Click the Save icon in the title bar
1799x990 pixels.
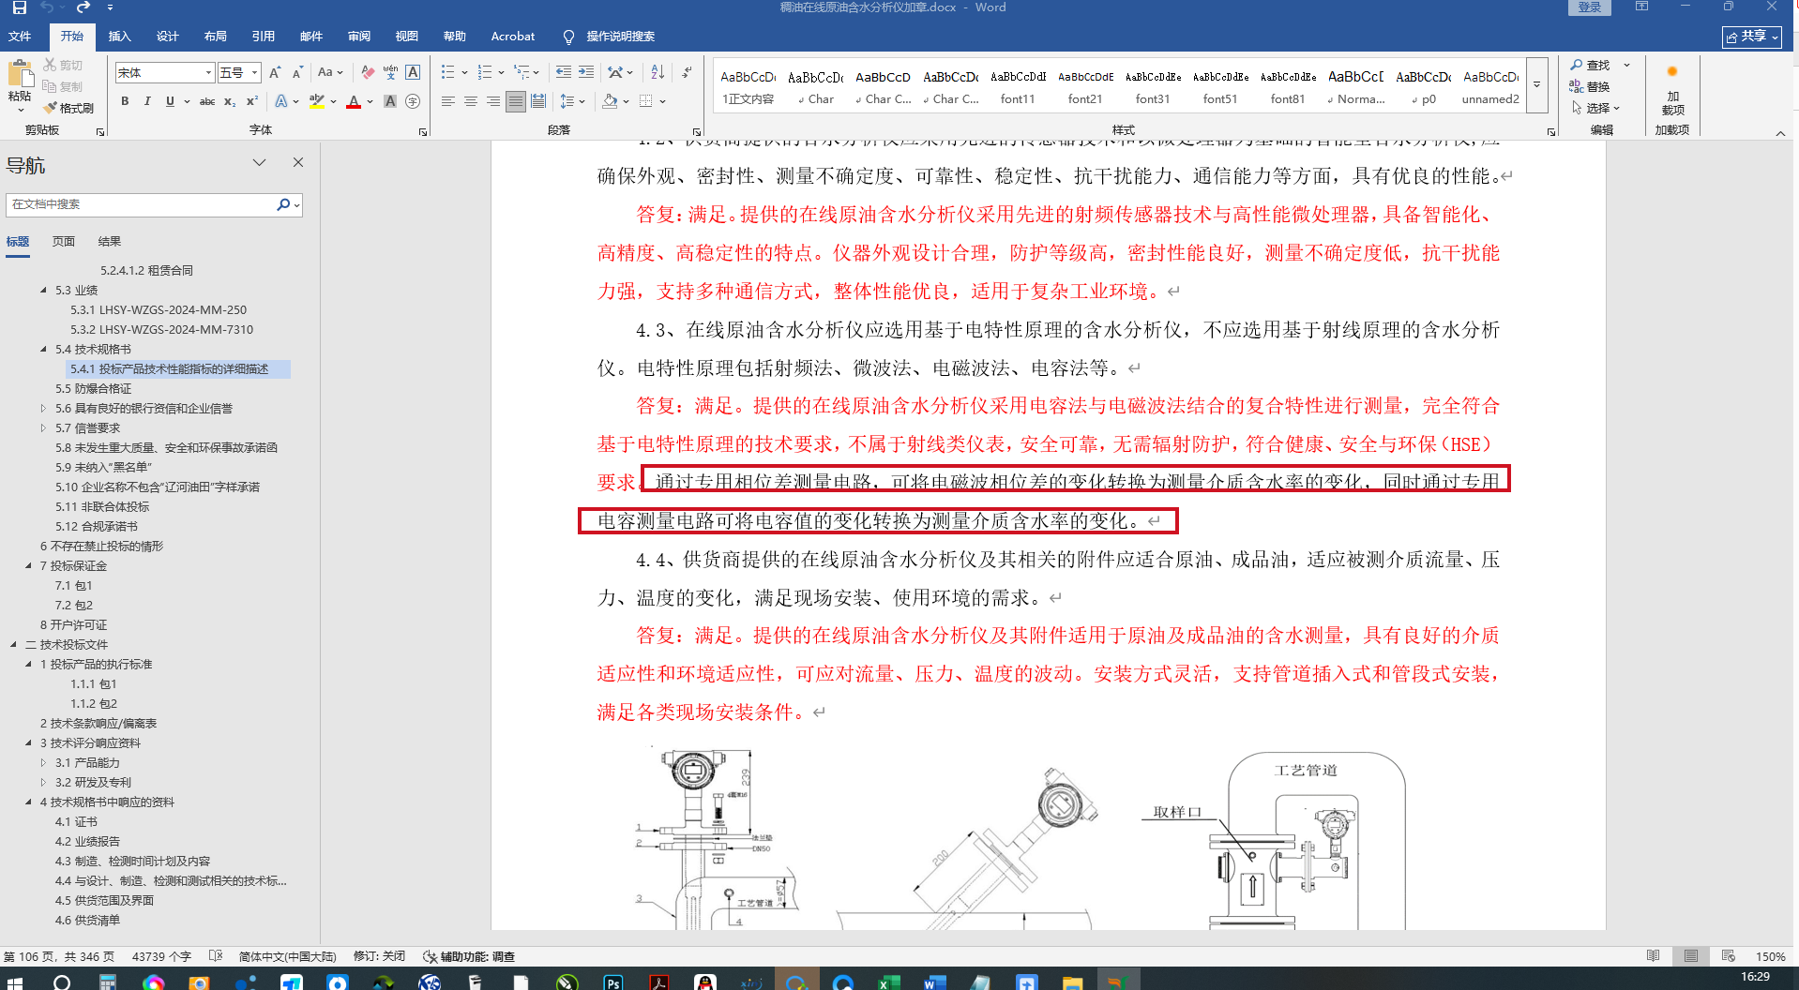pyautogui.click(x=19, y=7)
